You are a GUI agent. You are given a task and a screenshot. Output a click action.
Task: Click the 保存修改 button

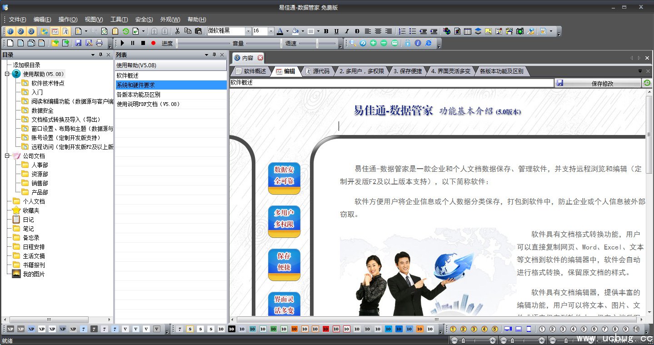598,83
